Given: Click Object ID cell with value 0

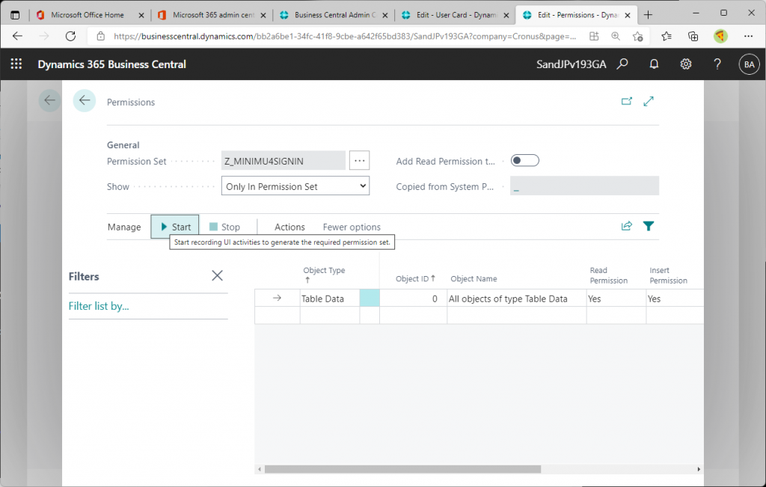Looking at the screenshot, I should pos(413,298).
